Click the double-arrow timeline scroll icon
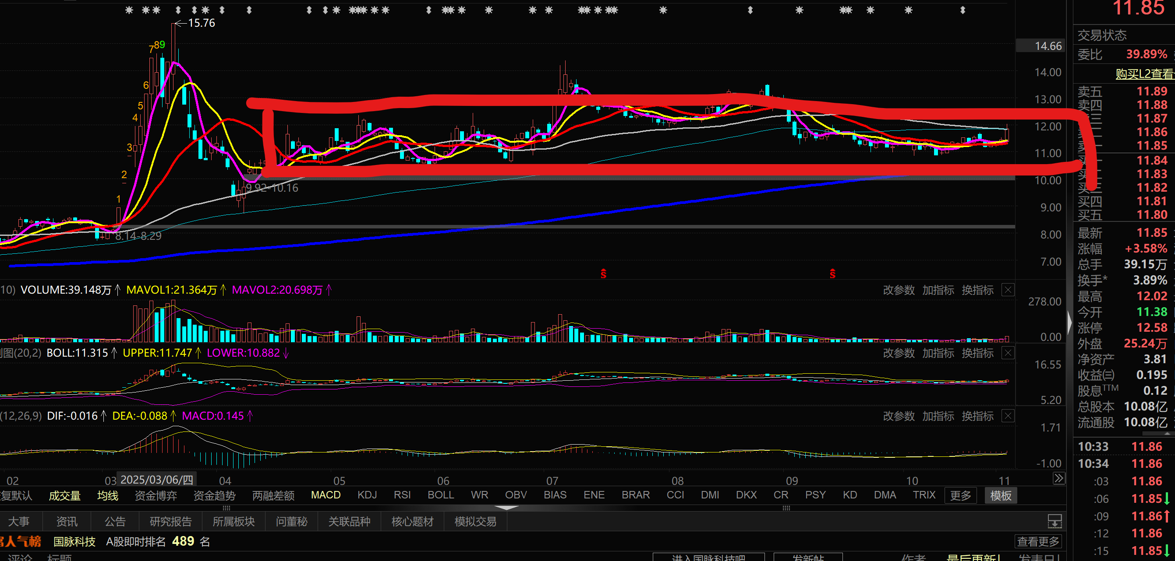This screenshot has height=561, width=1175. [x=1059, y=478]
